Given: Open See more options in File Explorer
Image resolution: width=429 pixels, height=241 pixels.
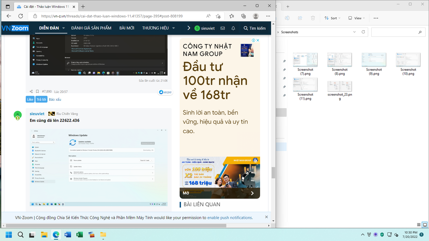Looking at the screenshot, I should 376,18.
